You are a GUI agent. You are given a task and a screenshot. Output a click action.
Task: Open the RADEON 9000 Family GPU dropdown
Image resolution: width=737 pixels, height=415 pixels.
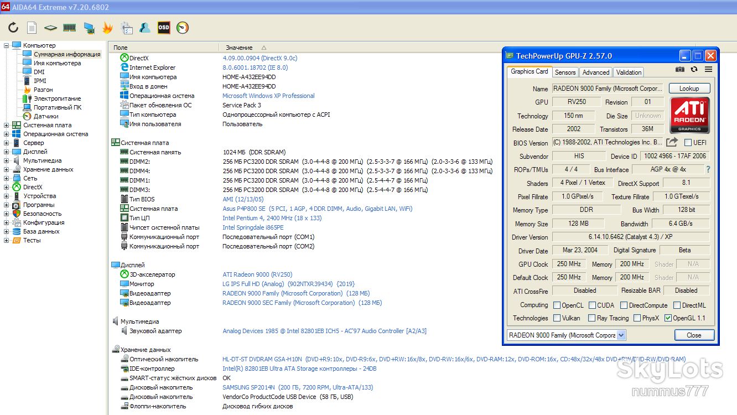point(621,335)
